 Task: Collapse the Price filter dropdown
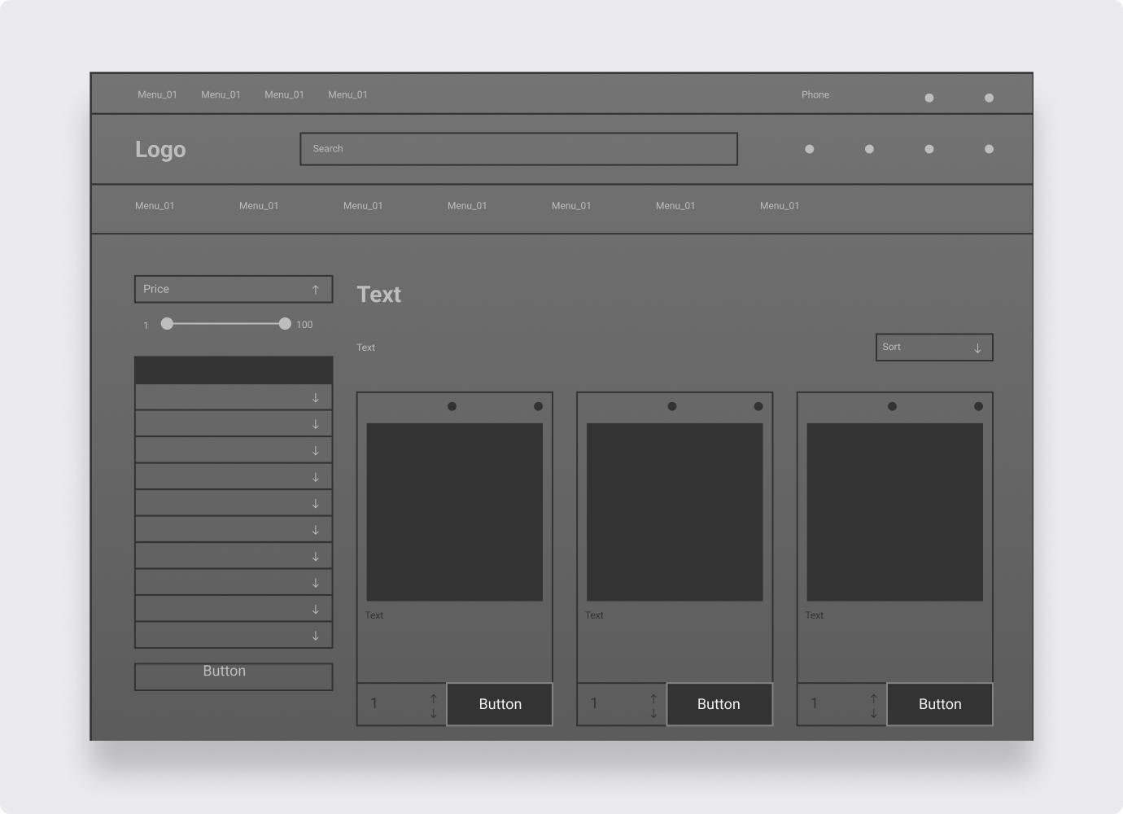[x=234, y=289]
